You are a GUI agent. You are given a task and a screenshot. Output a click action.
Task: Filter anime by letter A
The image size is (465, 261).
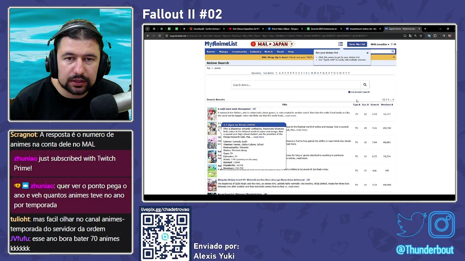click(280, 73)
